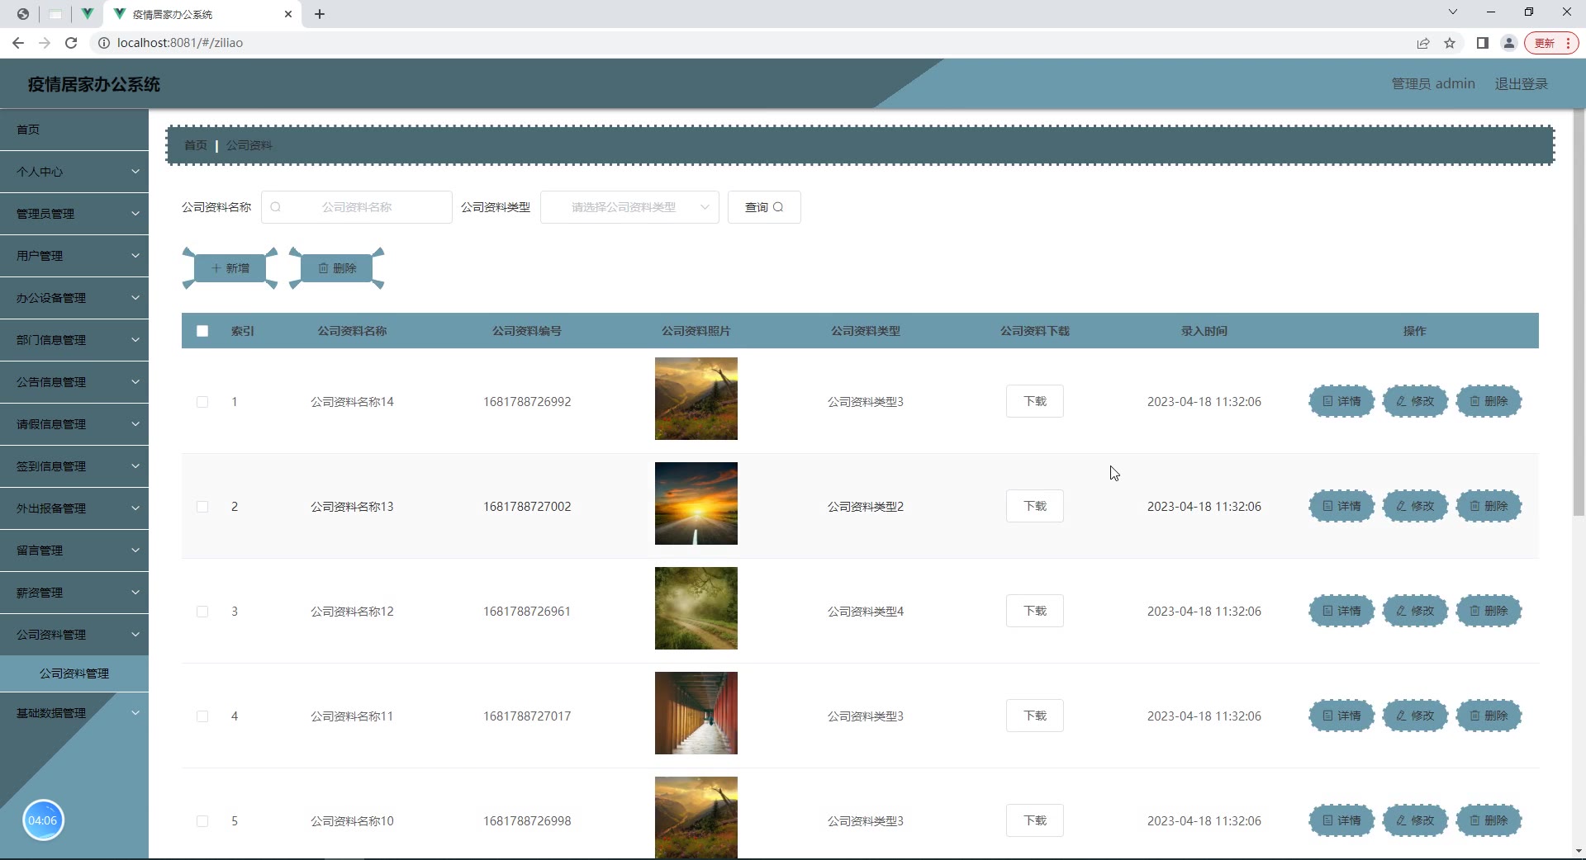
Task: Click 下载 for 公司资料名称14
Action: (1035, 401)
